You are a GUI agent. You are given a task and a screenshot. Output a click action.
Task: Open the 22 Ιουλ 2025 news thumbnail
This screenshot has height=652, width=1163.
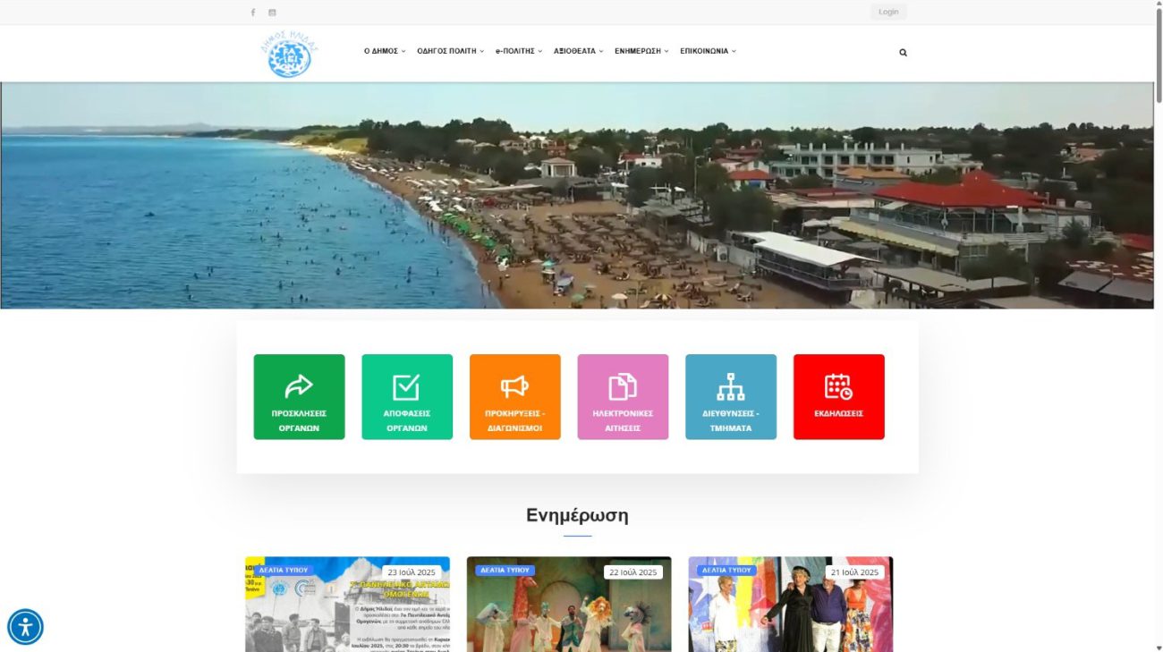569,605
